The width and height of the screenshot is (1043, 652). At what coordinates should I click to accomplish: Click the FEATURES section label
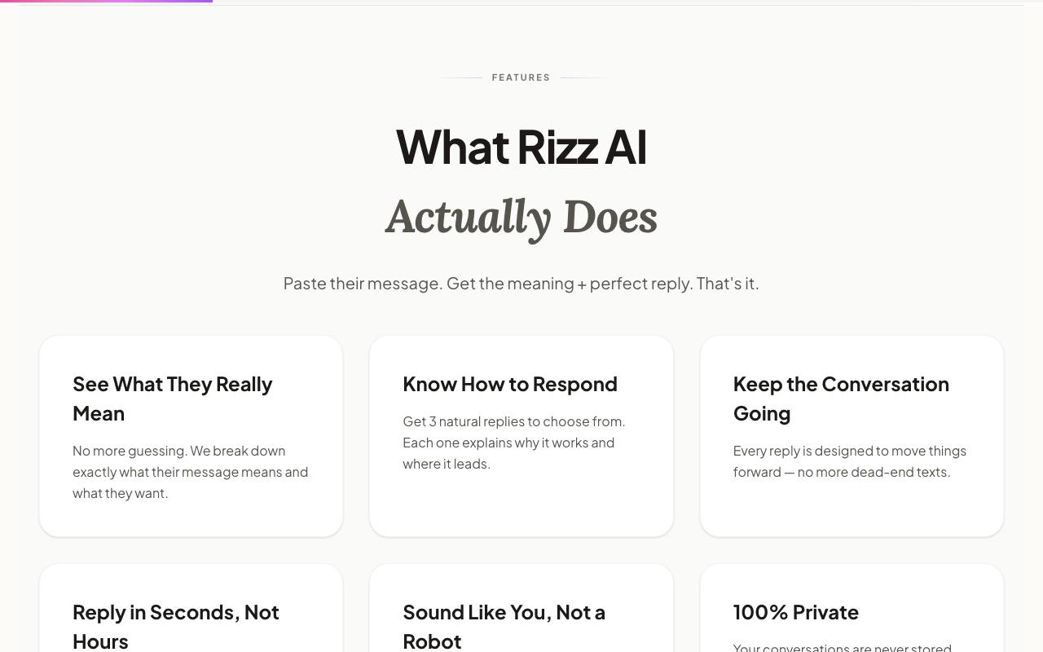point(521,77)
